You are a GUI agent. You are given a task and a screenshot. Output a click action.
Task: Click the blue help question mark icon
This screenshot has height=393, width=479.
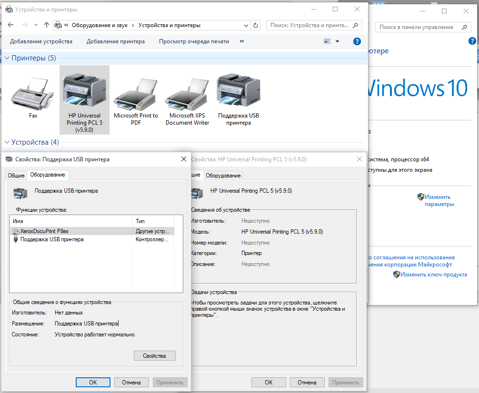[x=357, y=42]
